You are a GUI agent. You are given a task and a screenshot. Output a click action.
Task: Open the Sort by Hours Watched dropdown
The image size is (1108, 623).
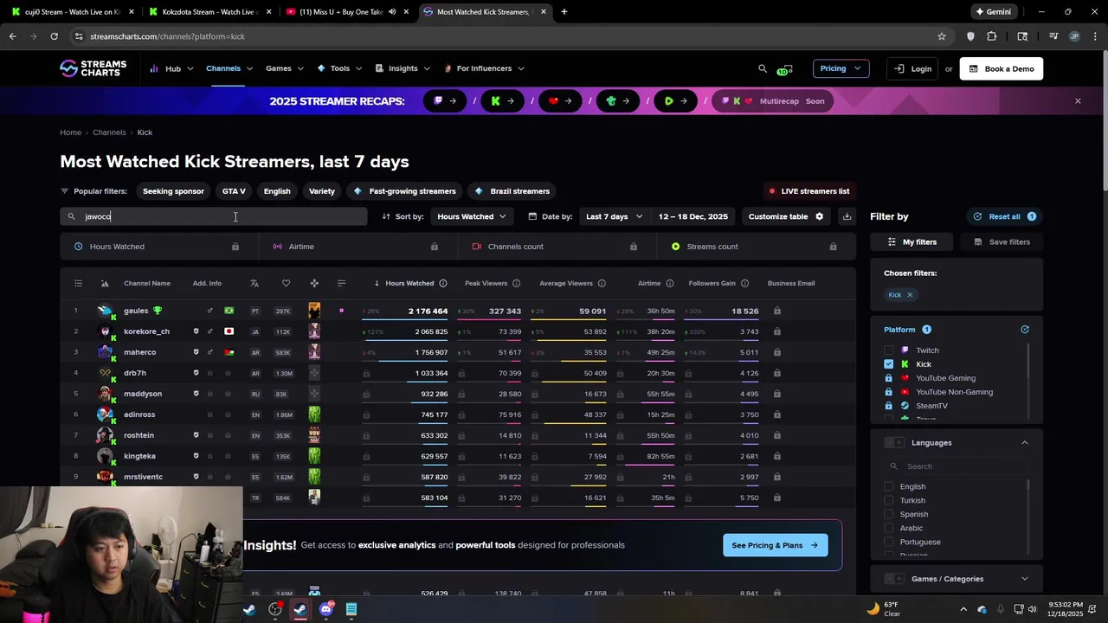tap(471, 216)
